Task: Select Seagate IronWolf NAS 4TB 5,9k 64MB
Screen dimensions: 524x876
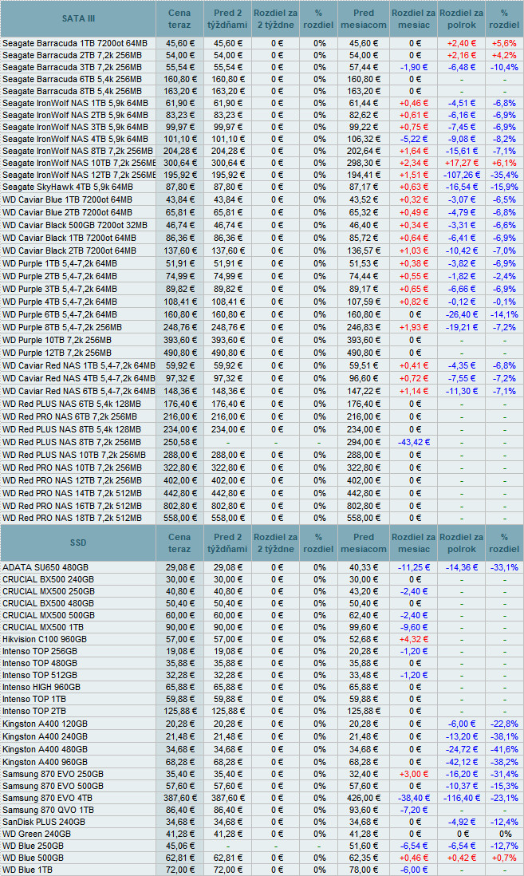Action: [x=76, y=139]
